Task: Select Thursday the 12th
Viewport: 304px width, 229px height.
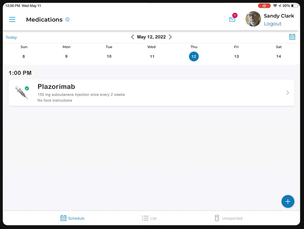Action: tap(194, 56)
